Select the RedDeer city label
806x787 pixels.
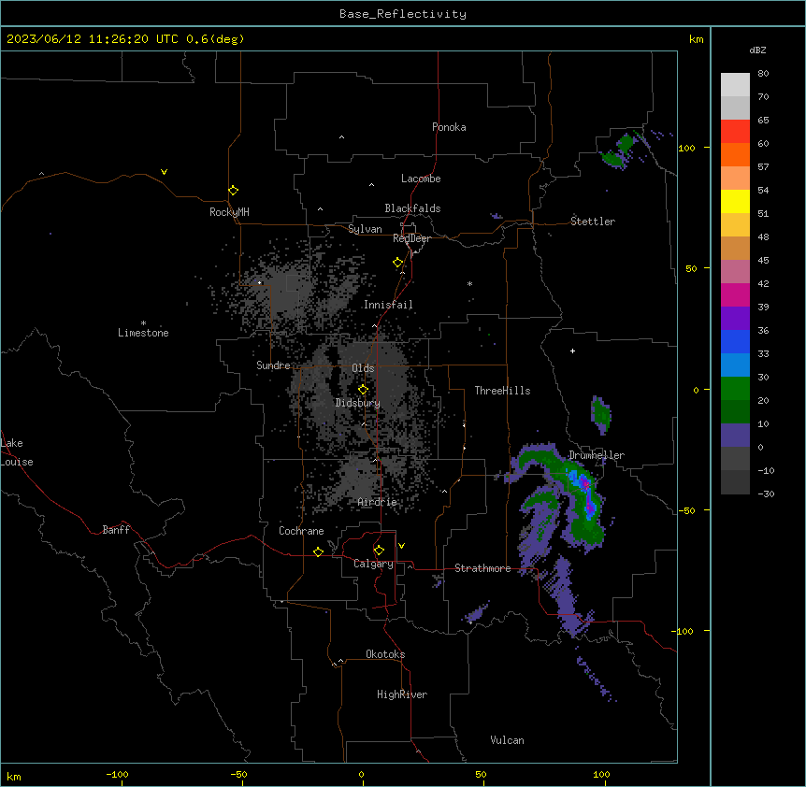click(411, 238)
